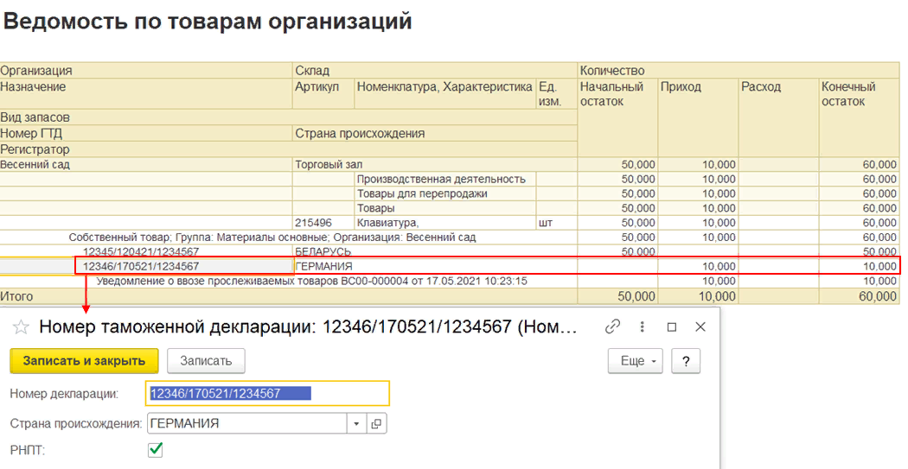Select declaration 12346/170521/1234567 in the report
Image resolution: width=908 pixels, height=469 pixels.
click(x=141, y=266)
